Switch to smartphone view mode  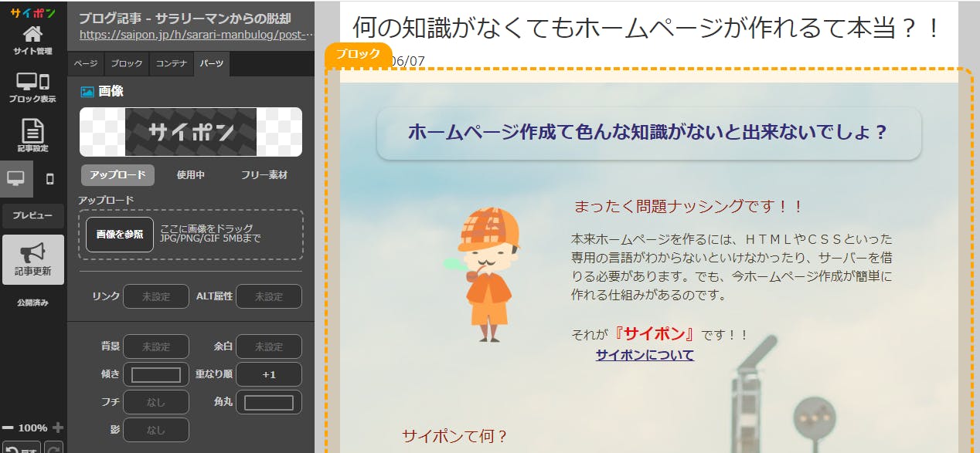pos(50,179)
